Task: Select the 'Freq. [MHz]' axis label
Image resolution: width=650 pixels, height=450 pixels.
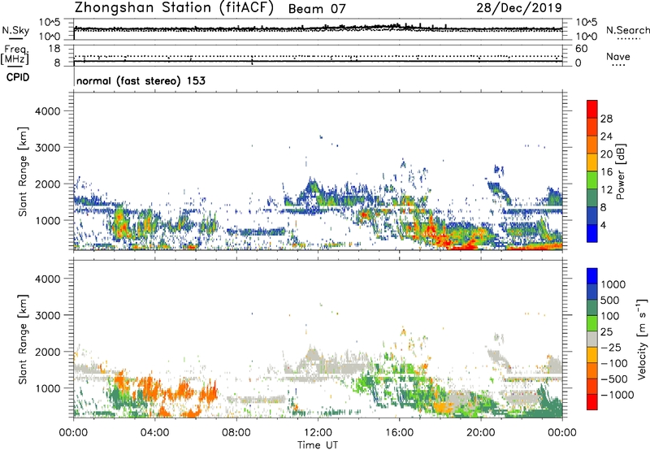Action: pos(15,55)
